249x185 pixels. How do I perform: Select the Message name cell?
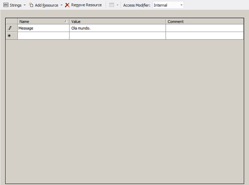(44, 28)
